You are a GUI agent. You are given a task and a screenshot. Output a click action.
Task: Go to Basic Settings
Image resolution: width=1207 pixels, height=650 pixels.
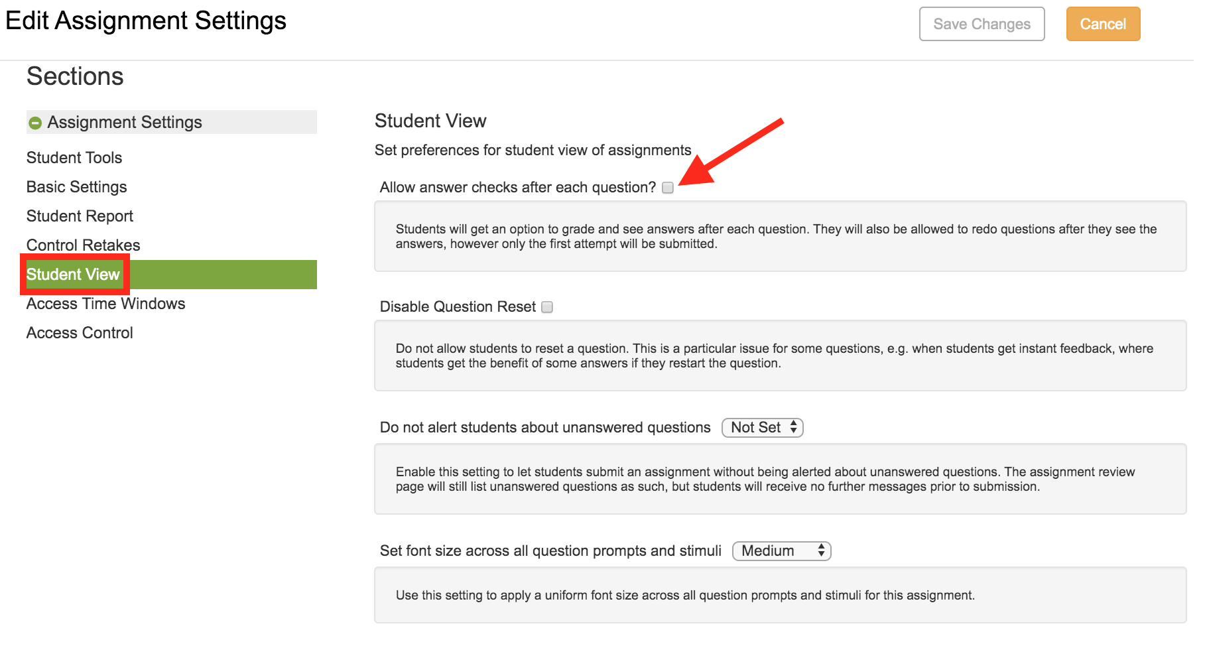[76, 186]
